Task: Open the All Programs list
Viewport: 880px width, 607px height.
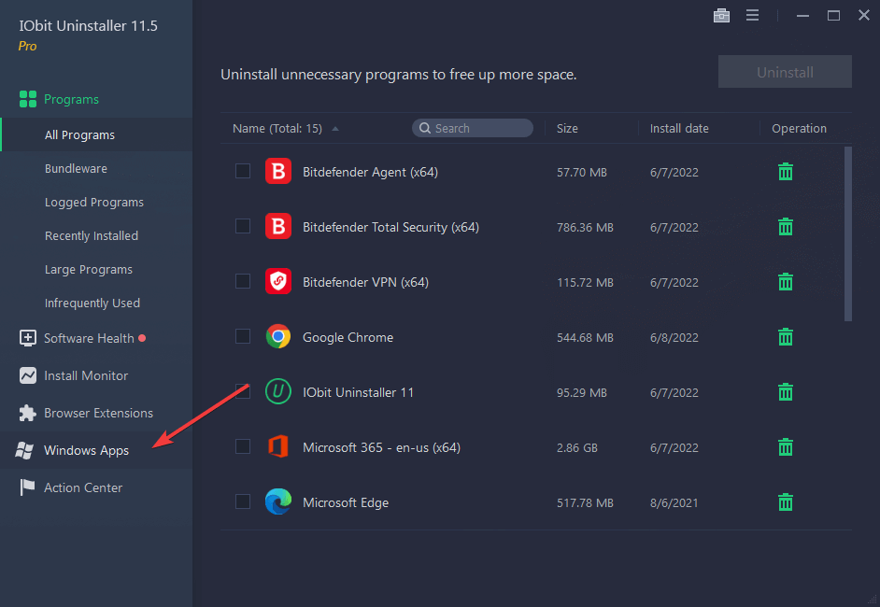Action: [96, 134]
